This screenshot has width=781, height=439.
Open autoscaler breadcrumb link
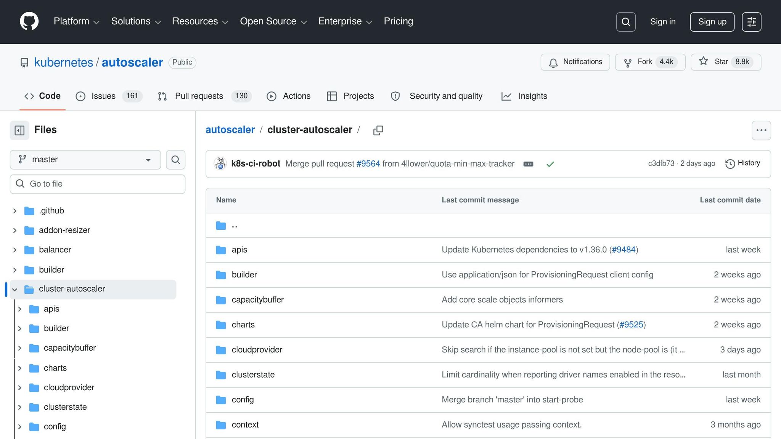click(x=230, y=130)
